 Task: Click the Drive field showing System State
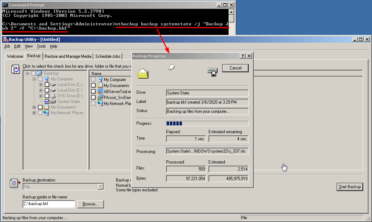pos(207,93)
